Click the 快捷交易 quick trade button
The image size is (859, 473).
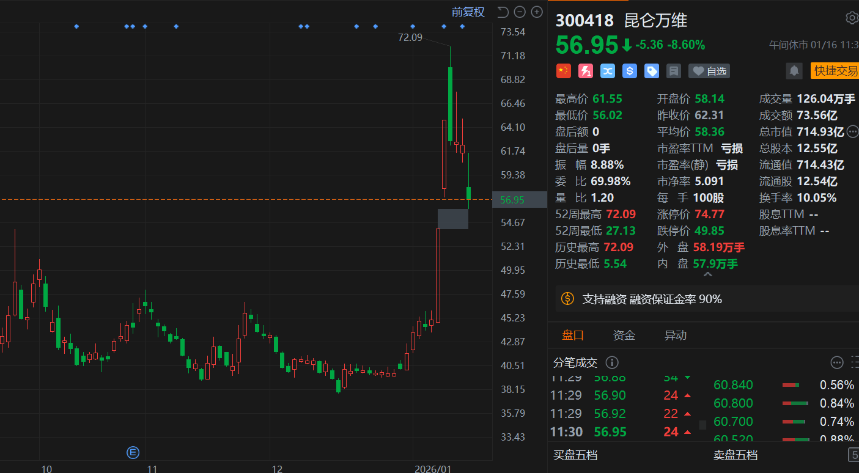click(835, 71)
